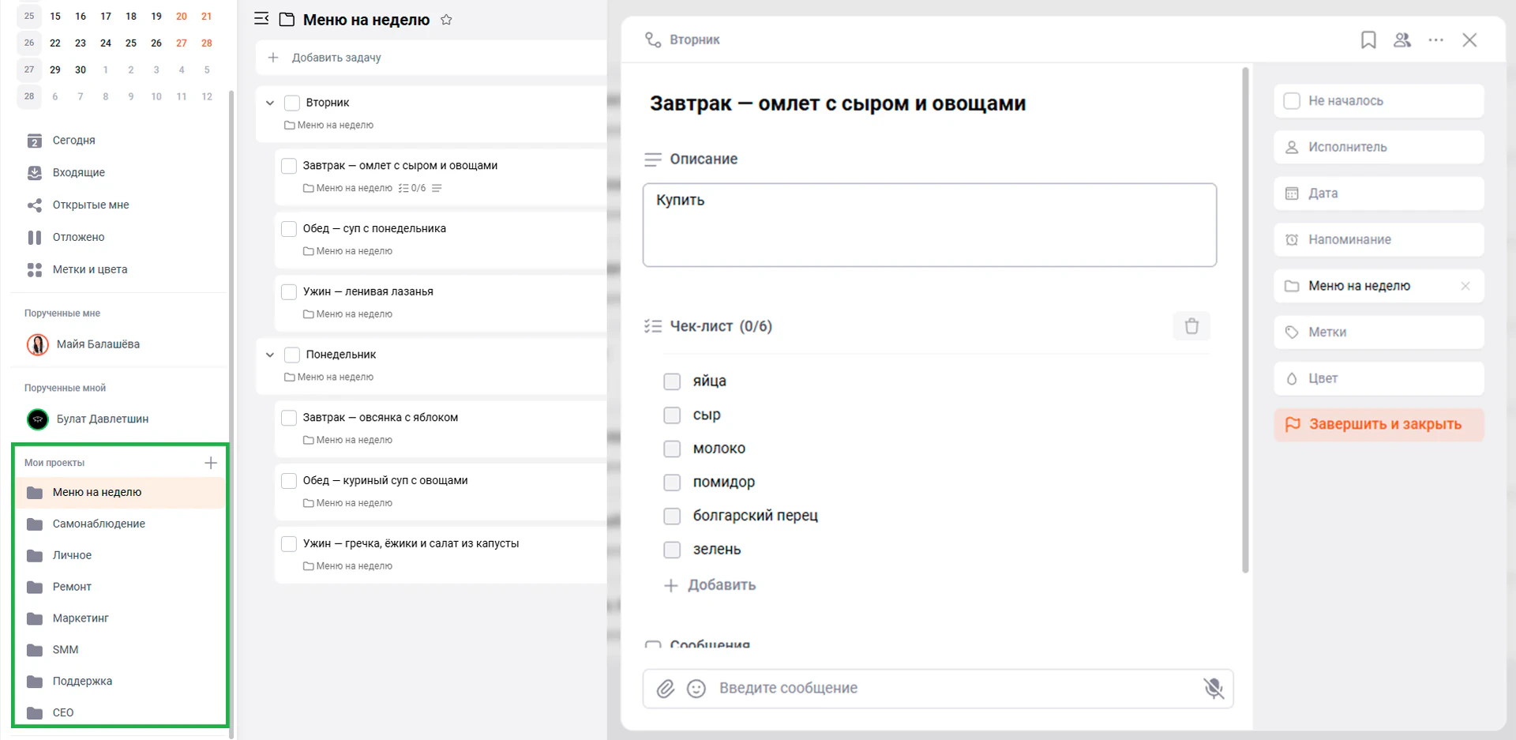Open the Напоминание reminder setting
The image size is (1516, 740).
[x=1379, y=239]
